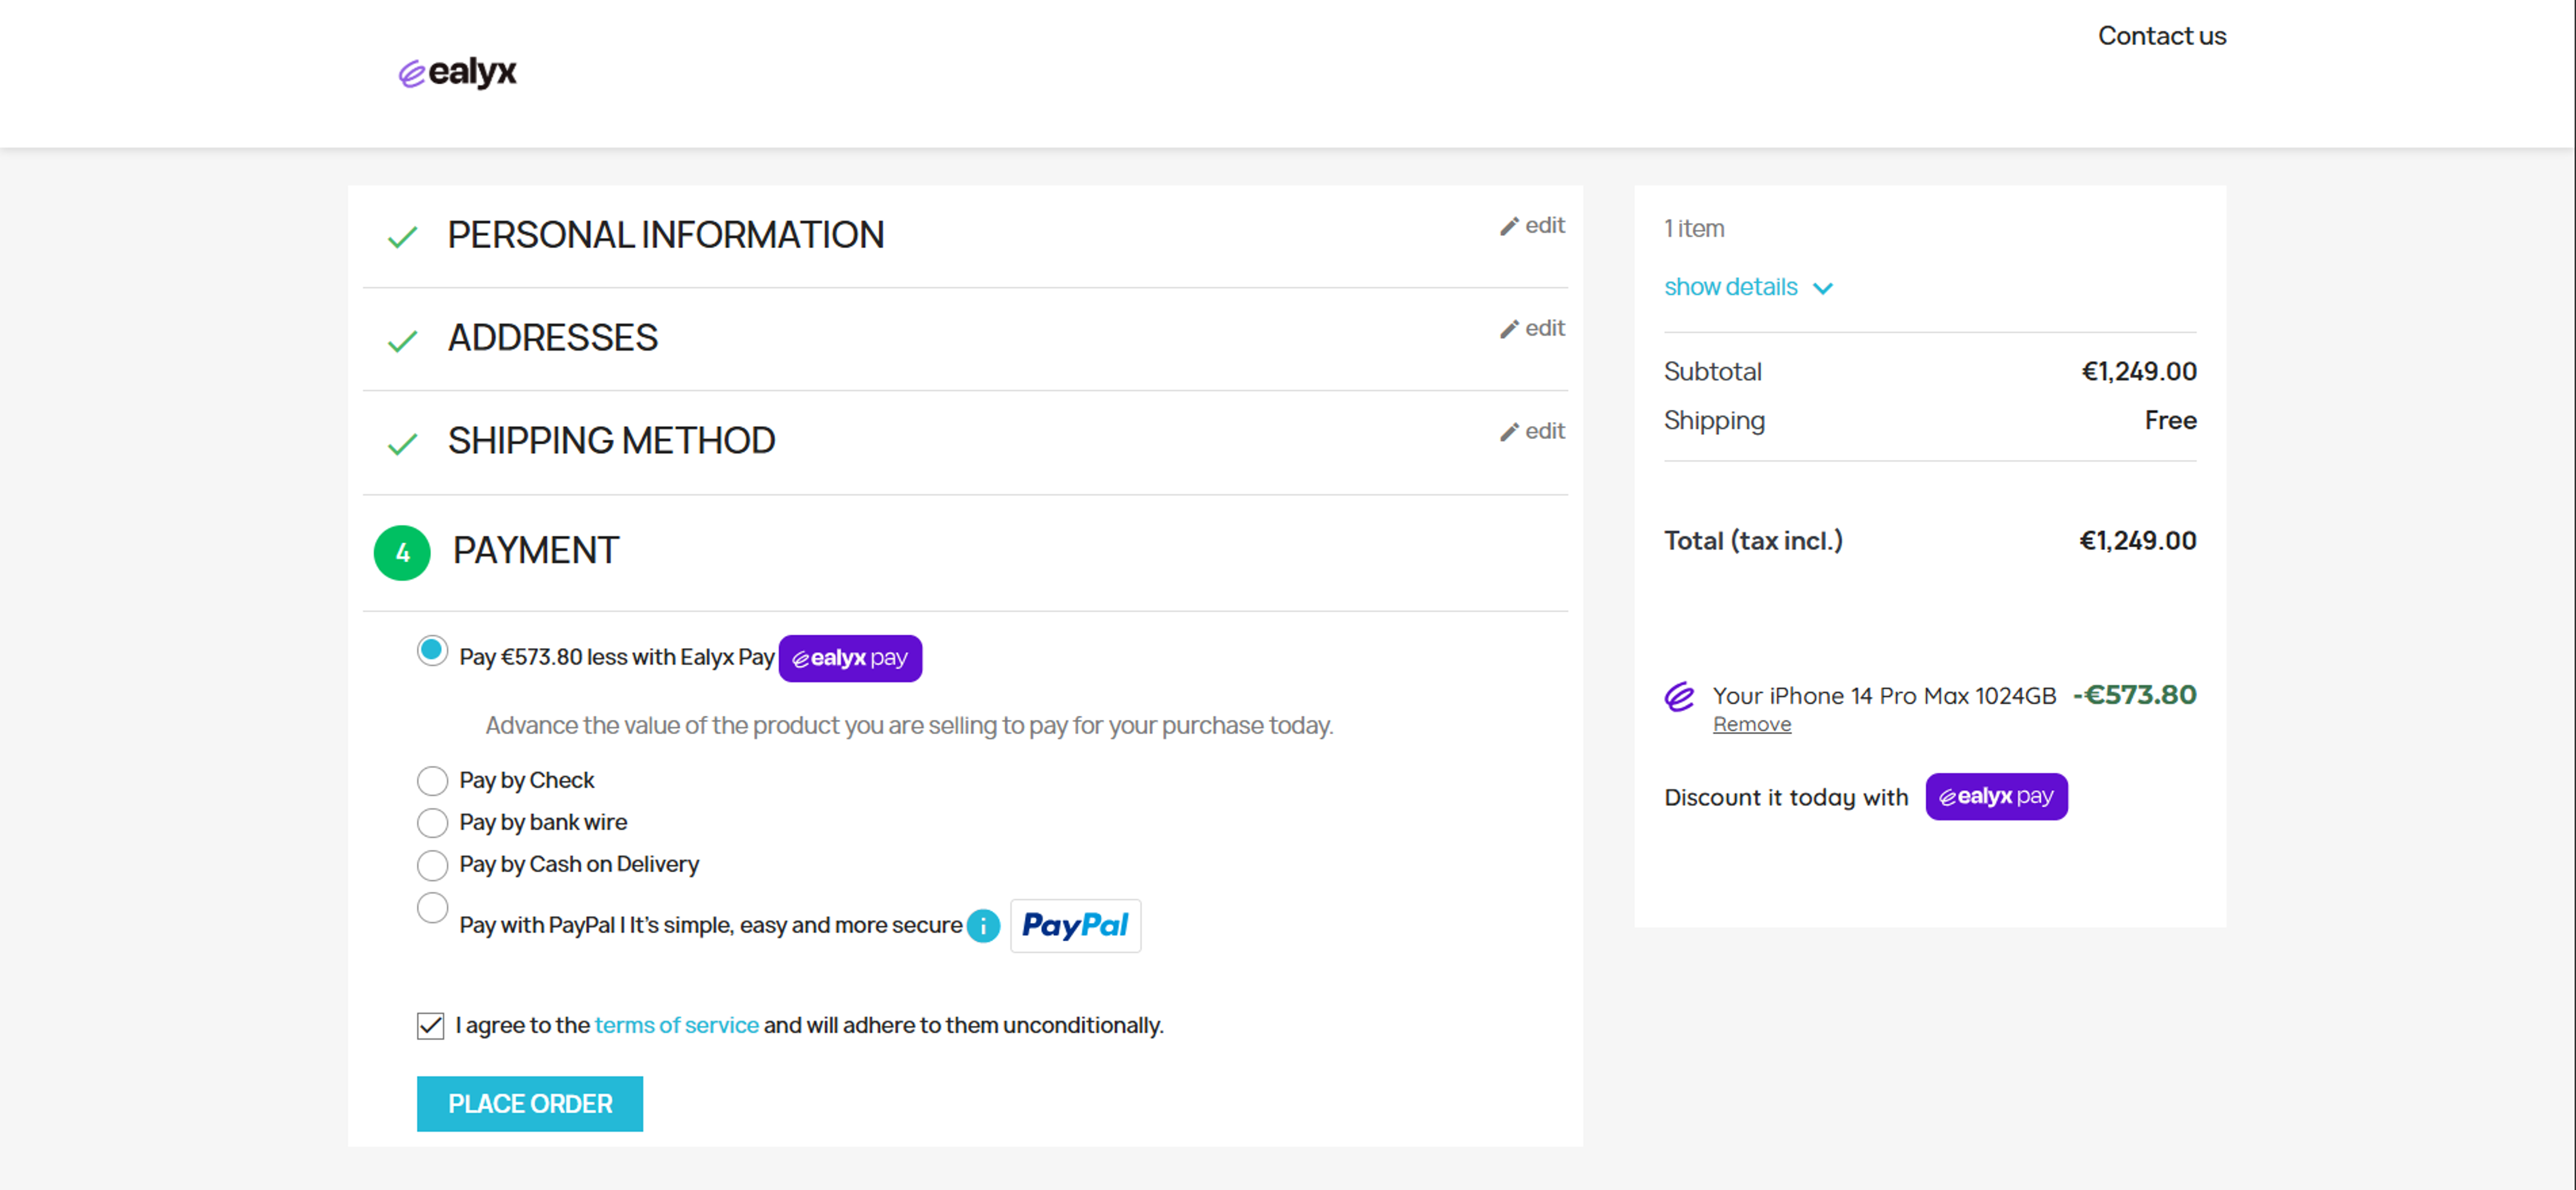Image resolution: width=2576 pixels, height=1190 pixels.
Task: Click the PayPal info icon
Action: pos(983,926)
